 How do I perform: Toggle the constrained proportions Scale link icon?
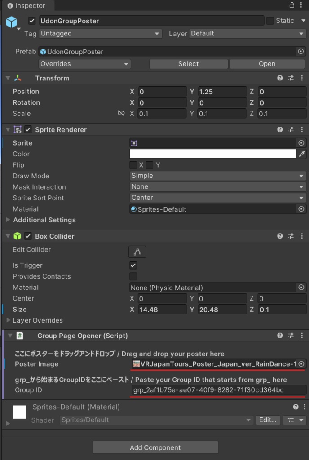click(x=121, y=113)
